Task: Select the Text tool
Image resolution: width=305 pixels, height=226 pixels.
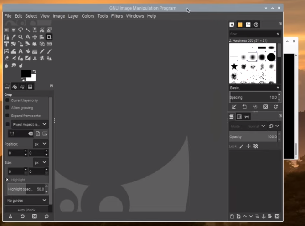Action: coord(21,51)
